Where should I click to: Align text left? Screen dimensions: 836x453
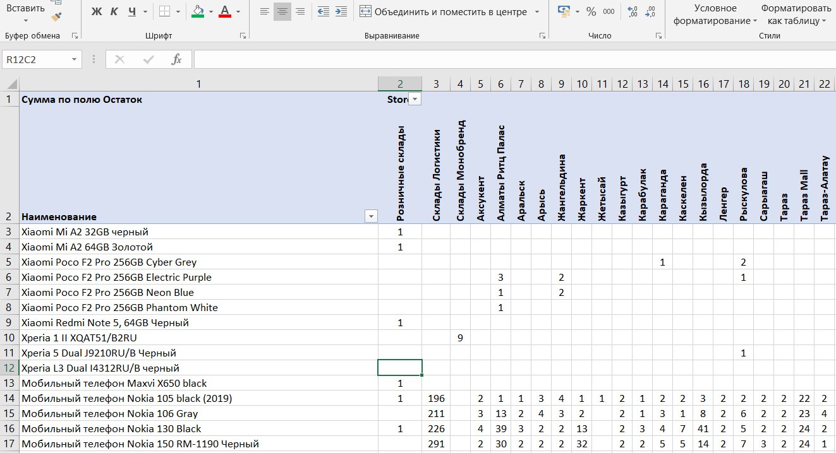(x=264, y=11)
